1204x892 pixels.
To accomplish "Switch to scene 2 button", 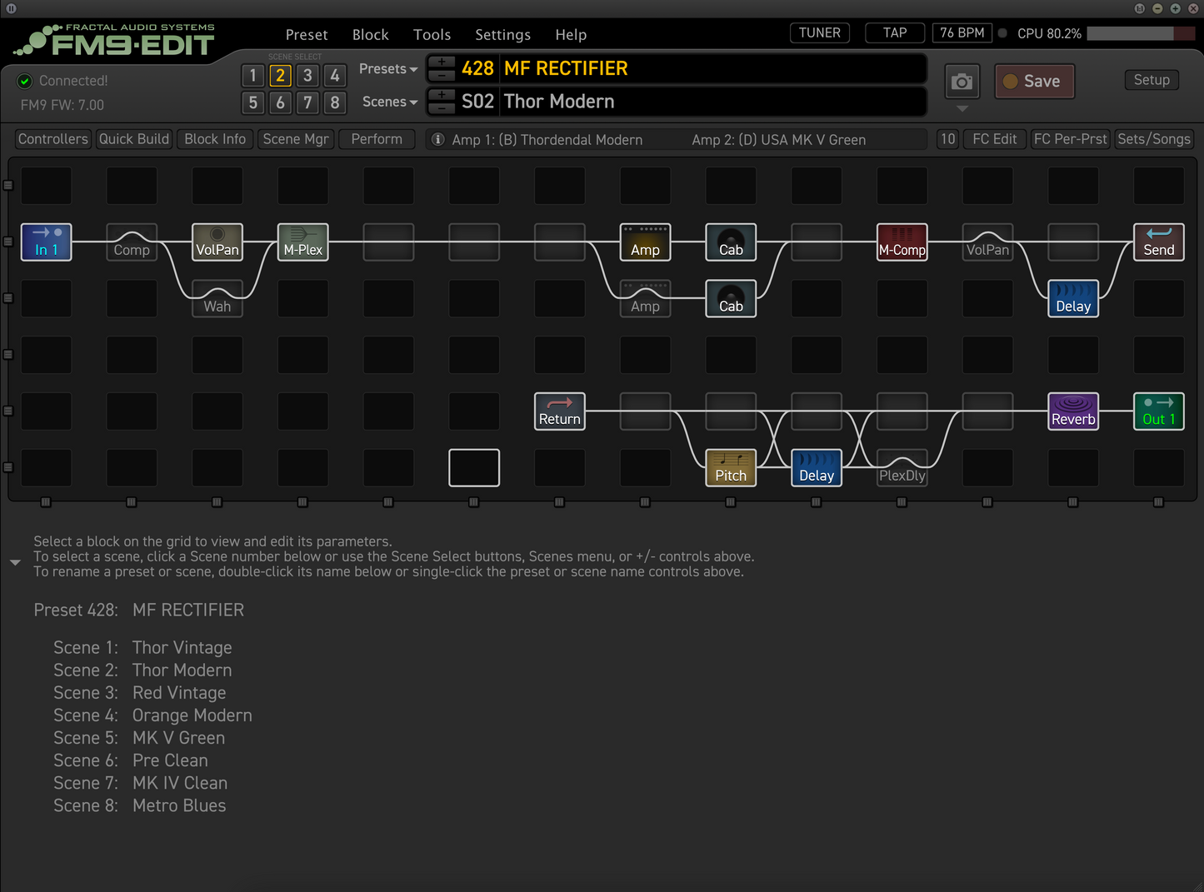I will tap(281, 76).
